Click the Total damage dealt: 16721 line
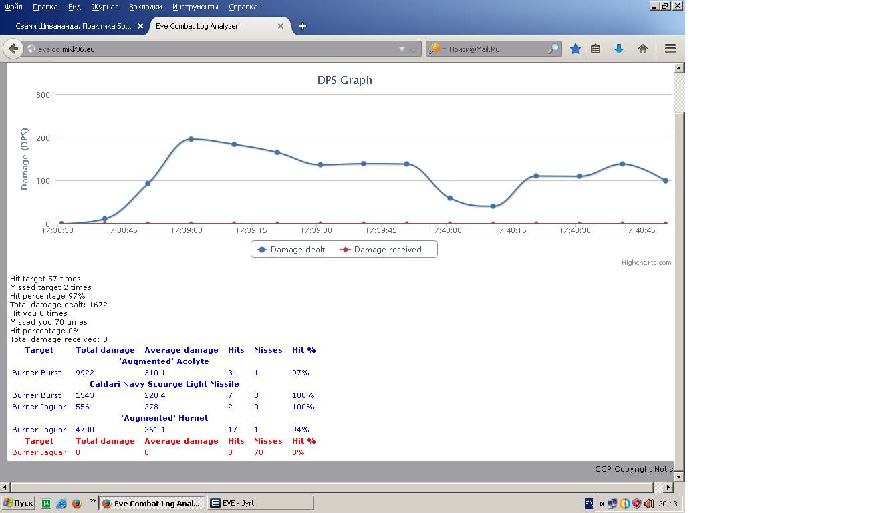 (61, 305)
